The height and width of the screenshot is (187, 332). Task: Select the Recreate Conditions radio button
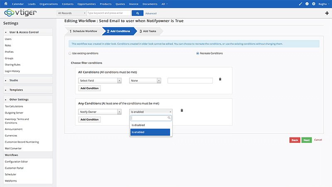coord(198,53)
